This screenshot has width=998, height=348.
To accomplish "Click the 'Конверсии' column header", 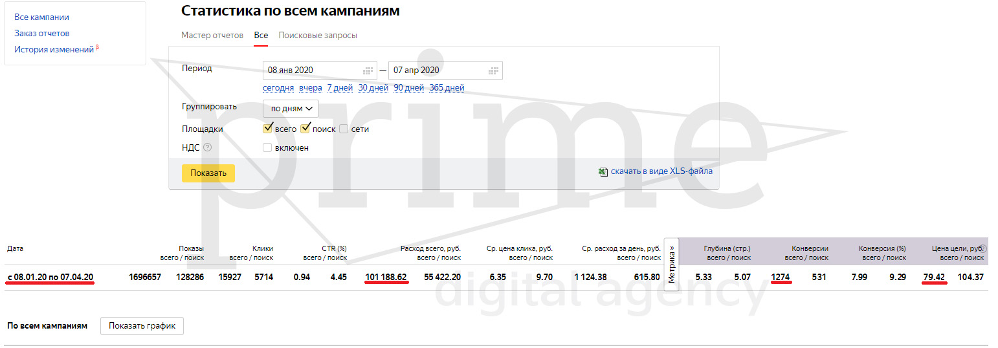I will (x=810, y=248).
